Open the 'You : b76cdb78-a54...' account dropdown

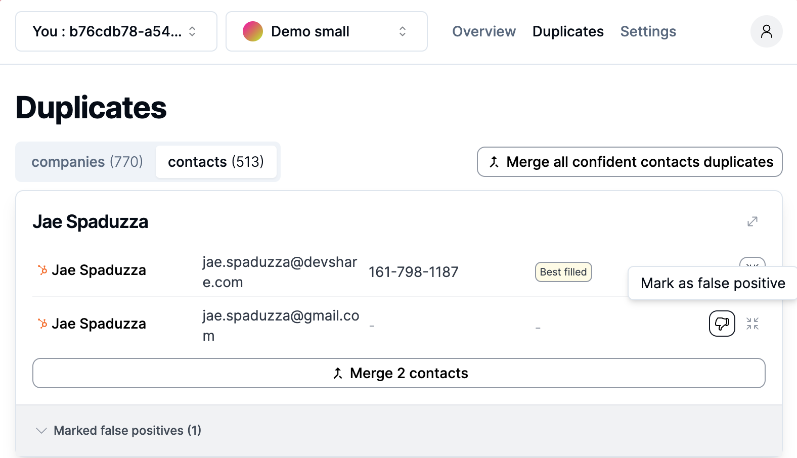[116, 31]
